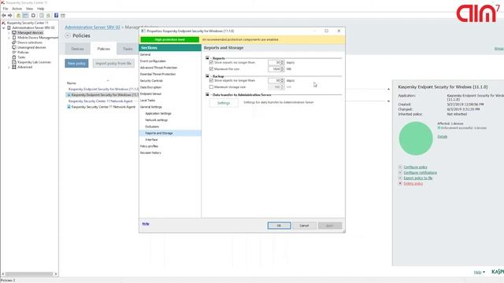Toggle Reports 'Store reports no longer than' checkbox
Screen dimensions: 504x283
211,62
